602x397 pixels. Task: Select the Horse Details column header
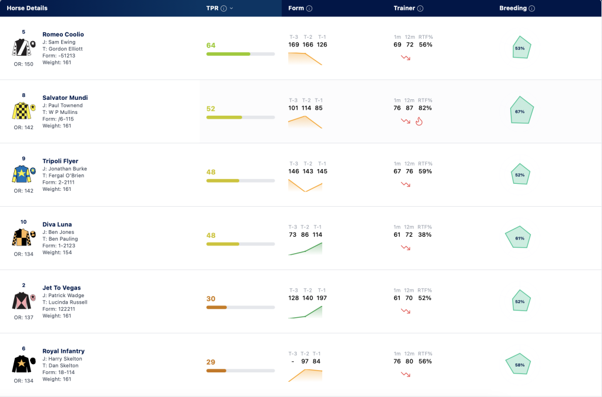click(x=27, y=8)
